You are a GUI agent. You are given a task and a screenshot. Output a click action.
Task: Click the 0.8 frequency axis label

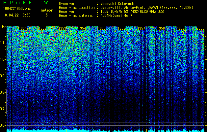(x=3, y=92)
